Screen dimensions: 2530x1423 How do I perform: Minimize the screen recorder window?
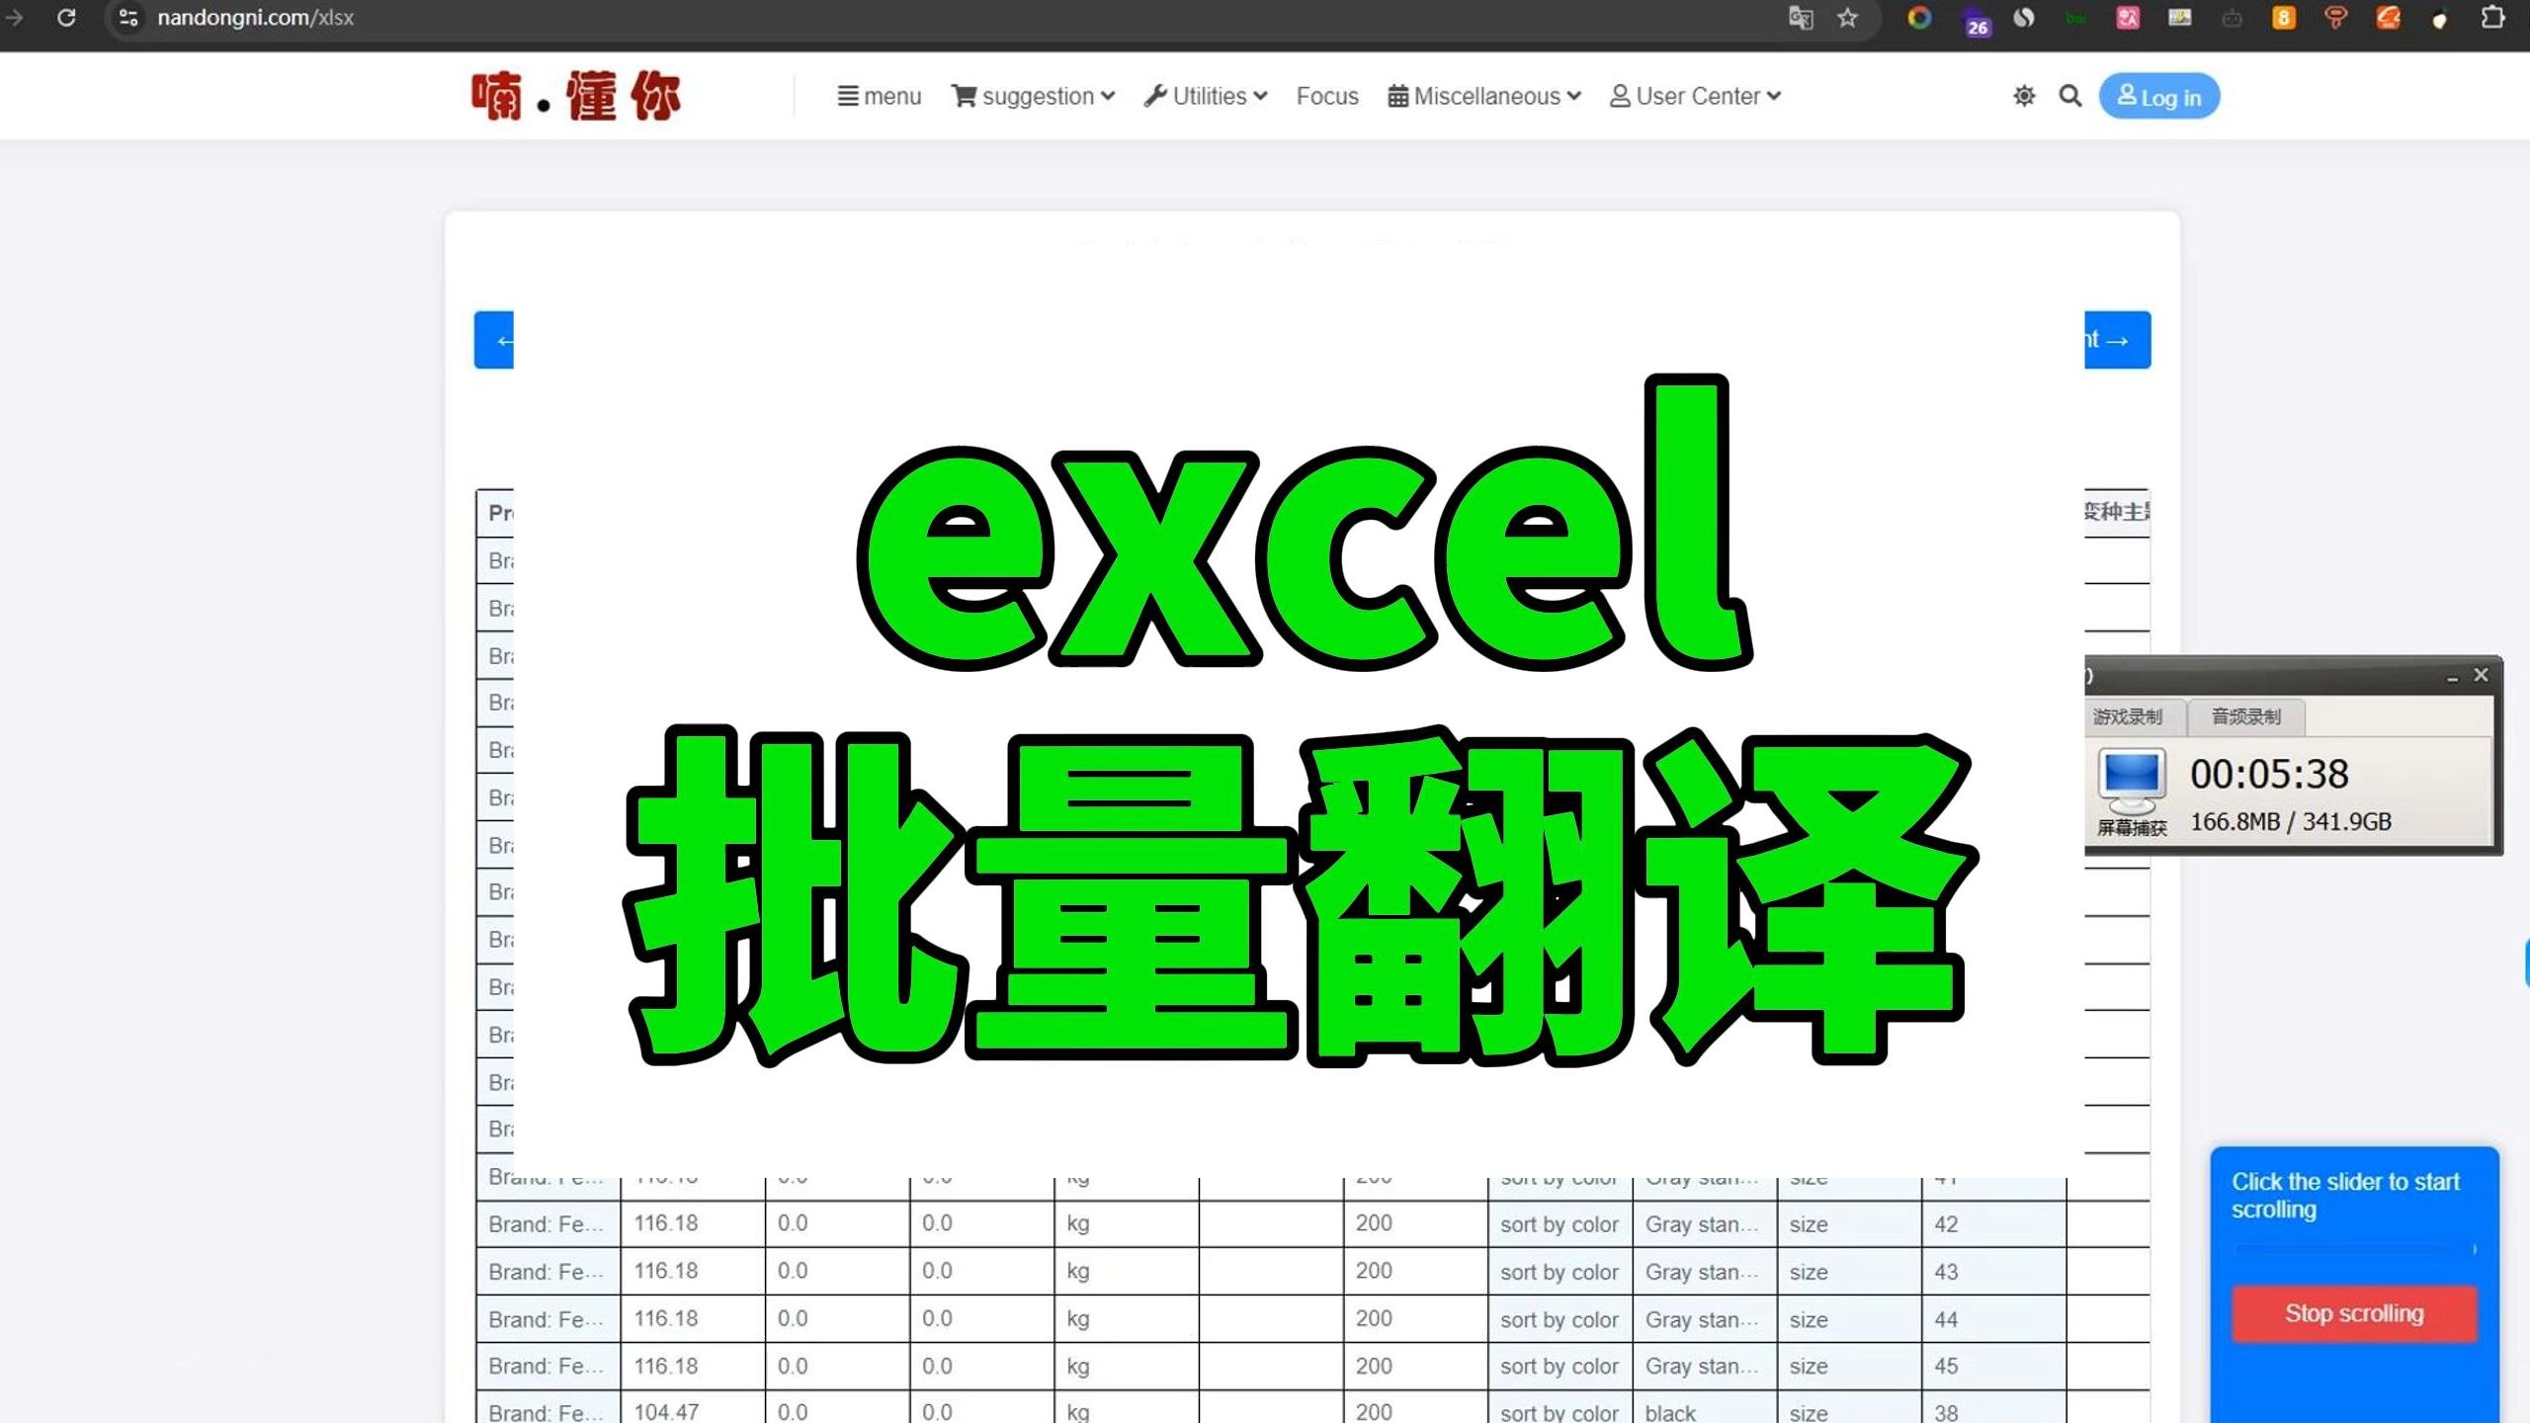(2452, 677)
